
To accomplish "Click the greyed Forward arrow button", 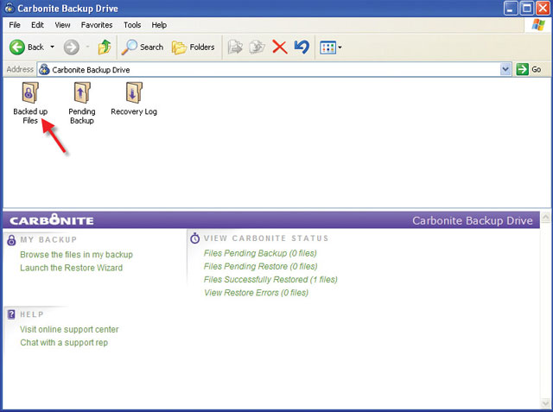I will [x=71, y=47].
